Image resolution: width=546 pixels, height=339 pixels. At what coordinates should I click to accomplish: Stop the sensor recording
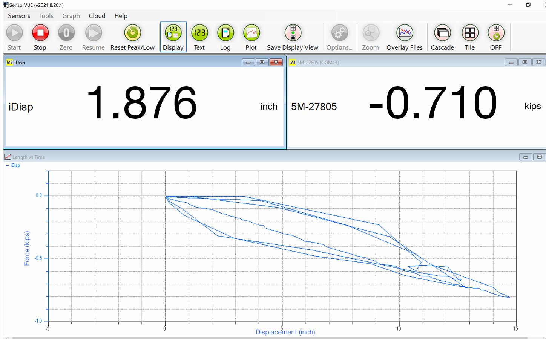(40, 33)
